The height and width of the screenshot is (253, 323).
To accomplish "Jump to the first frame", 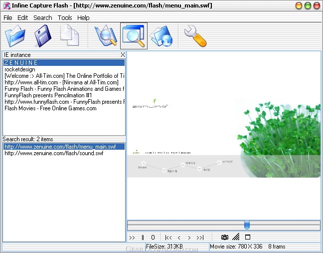I will 168,238.
